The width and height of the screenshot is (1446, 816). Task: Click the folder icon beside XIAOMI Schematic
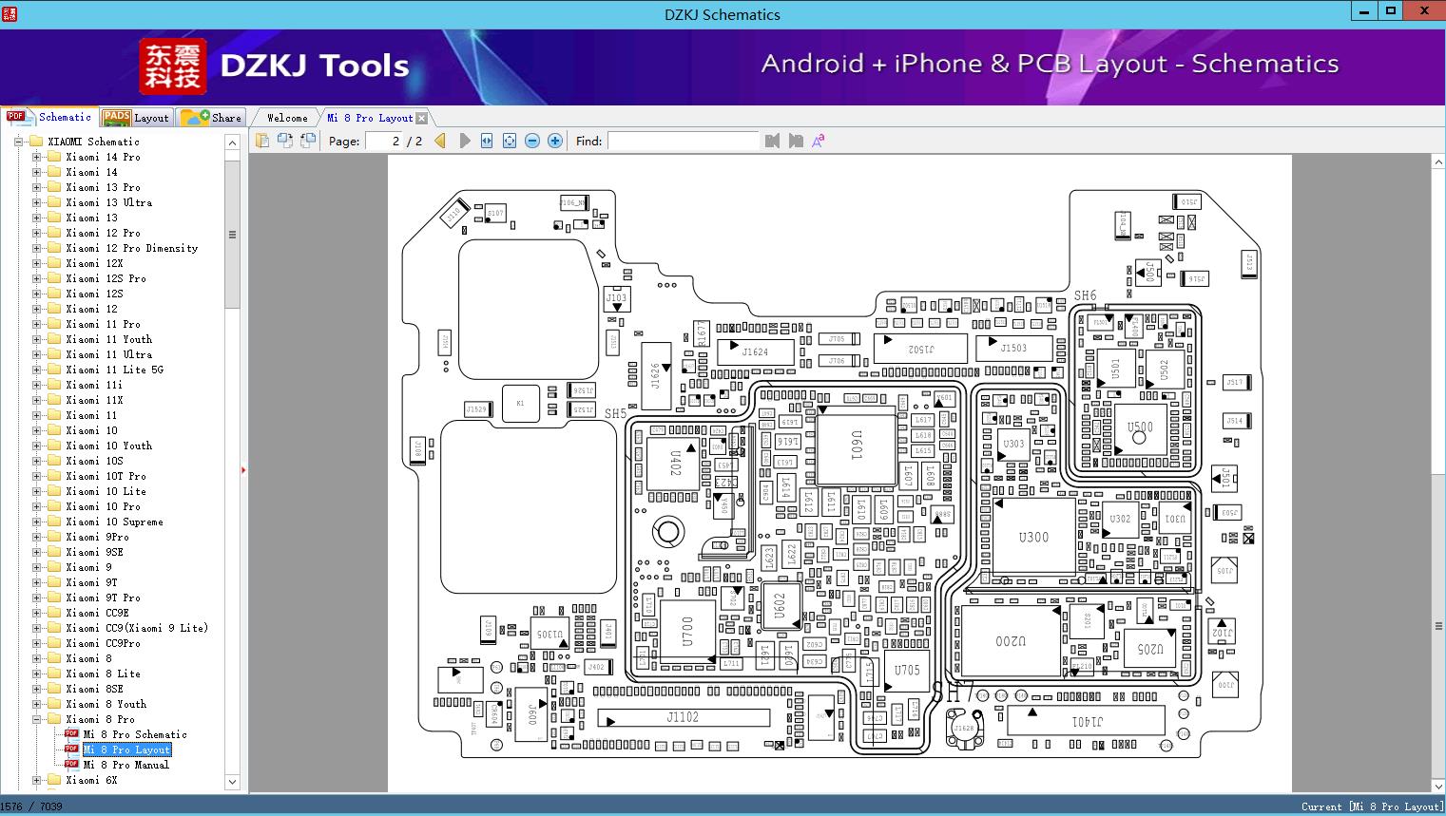(x=36, y=142)
